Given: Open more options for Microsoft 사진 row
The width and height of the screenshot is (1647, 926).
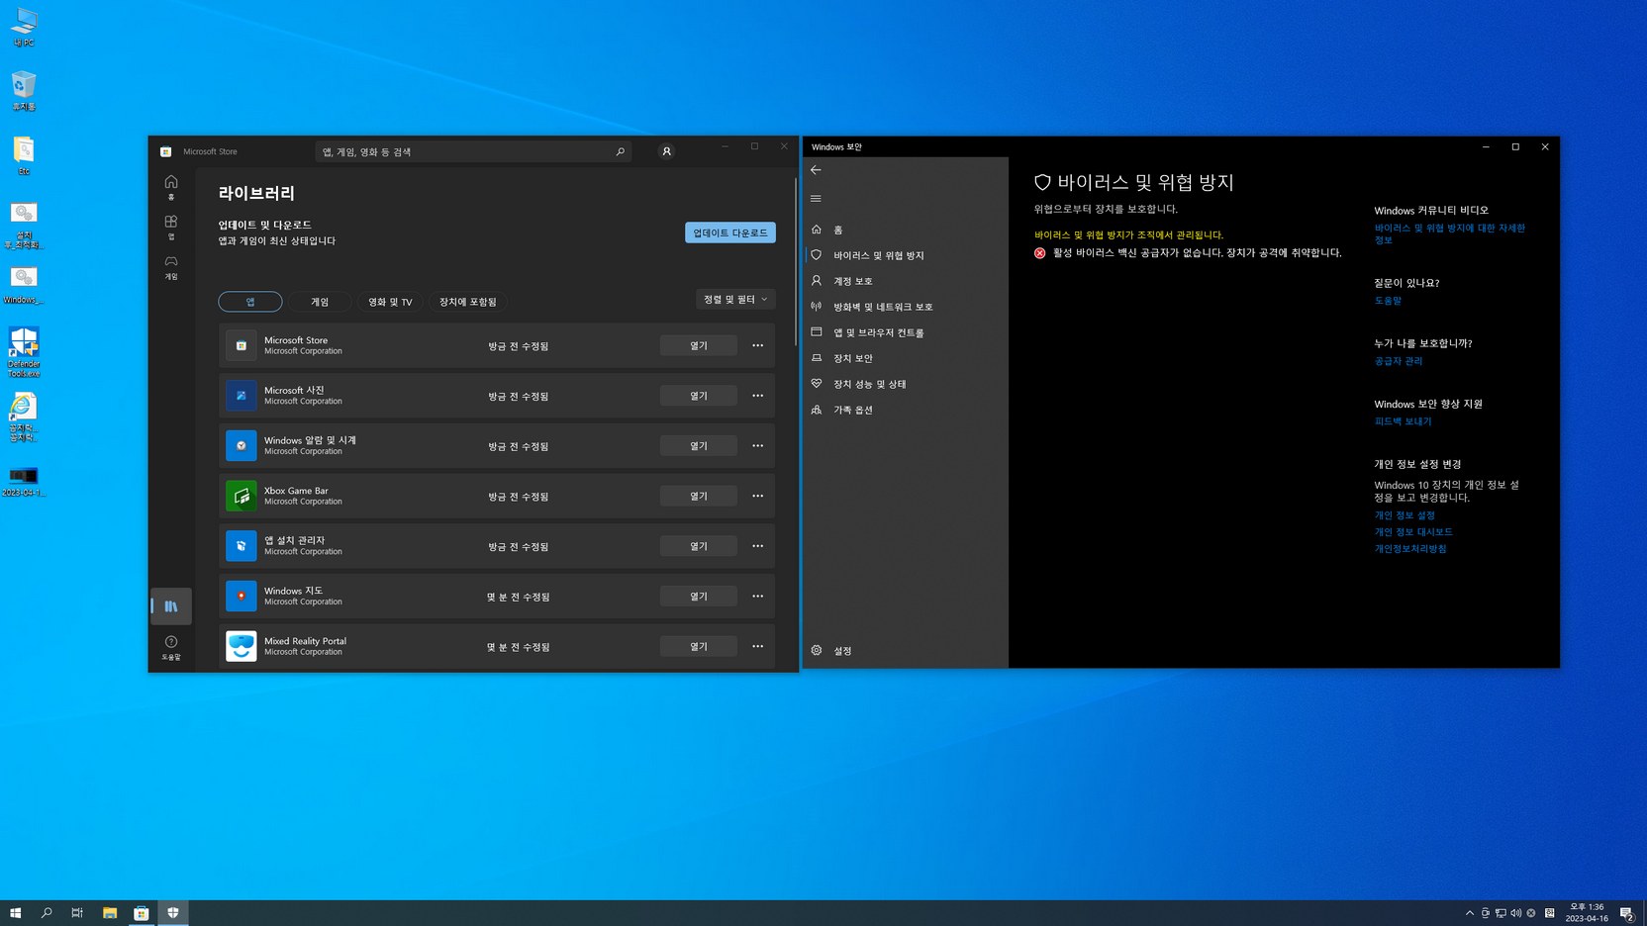Looking at the screenshot, I should [757, 396].
